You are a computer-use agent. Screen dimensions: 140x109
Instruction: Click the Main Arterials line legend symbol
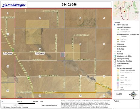tap(115, 47)
